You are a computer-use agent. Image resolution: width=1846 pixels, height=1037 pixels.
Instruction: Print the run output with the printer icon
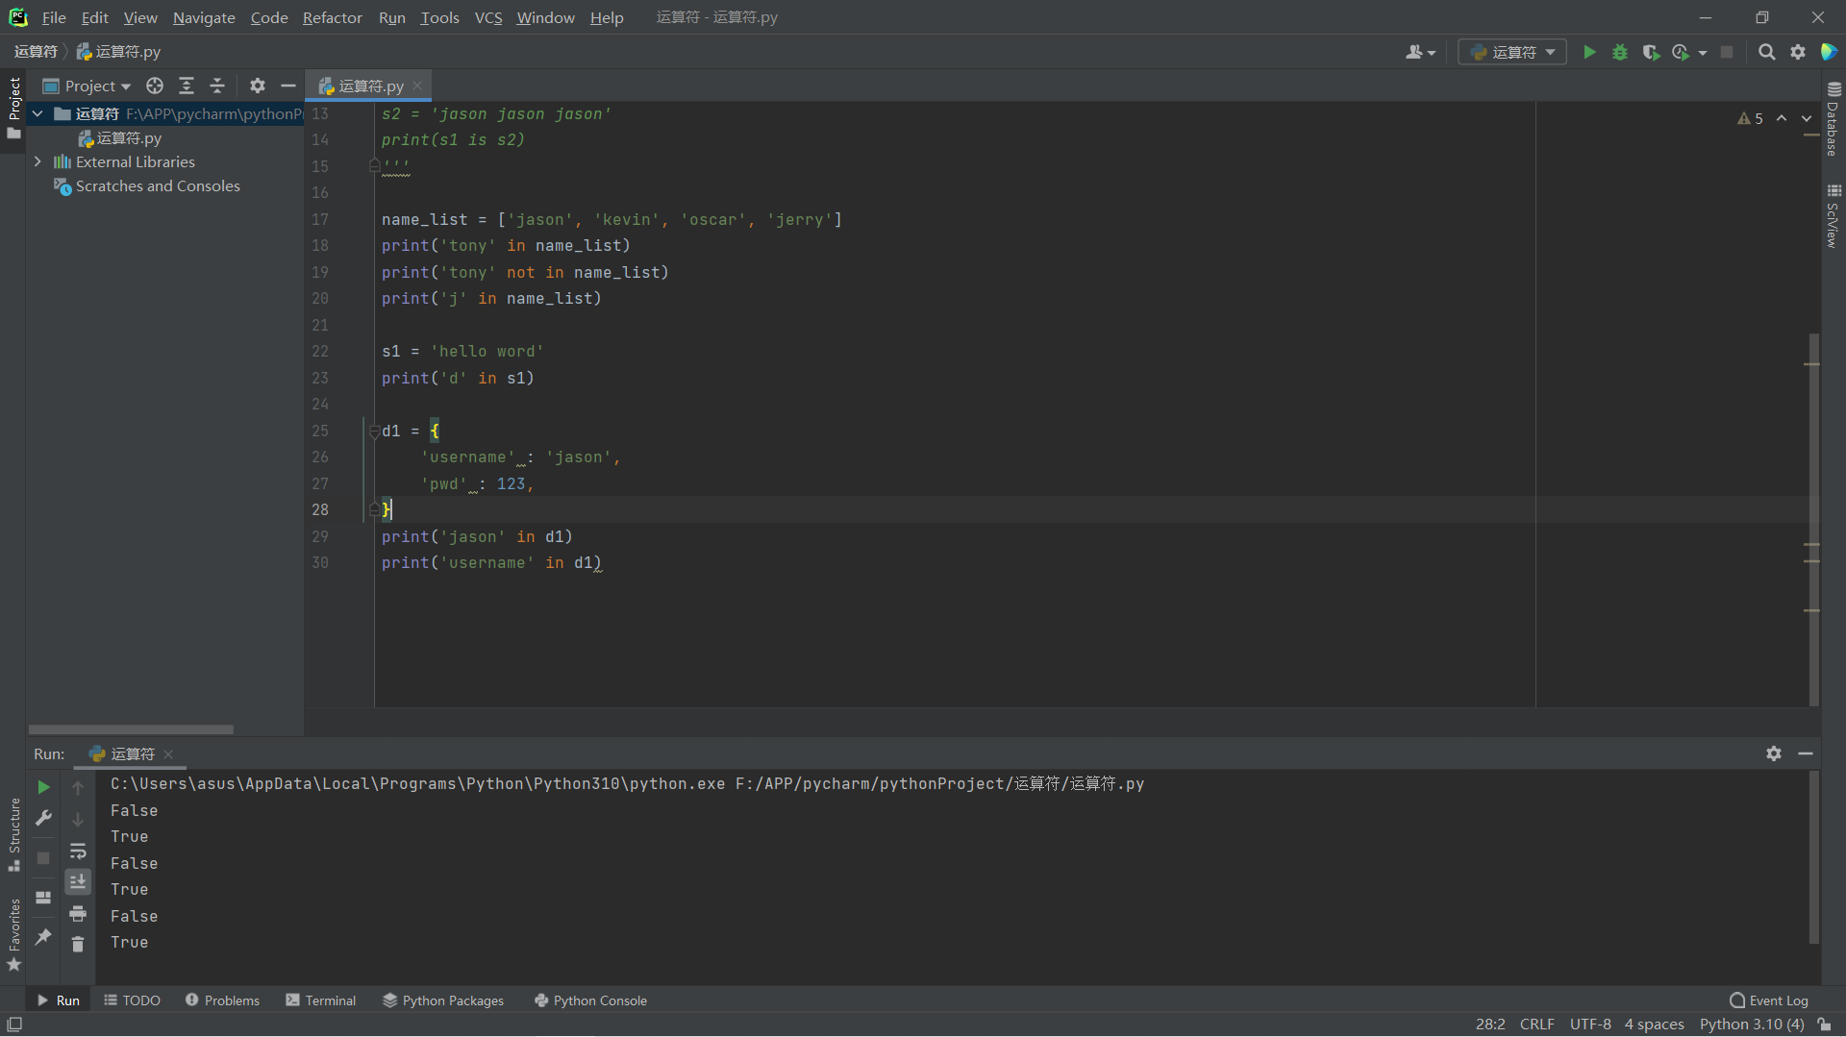coord(78,913)
